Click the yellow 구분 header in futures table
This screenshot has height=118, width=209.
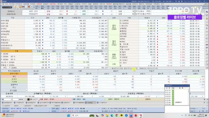tap(17, 51)
